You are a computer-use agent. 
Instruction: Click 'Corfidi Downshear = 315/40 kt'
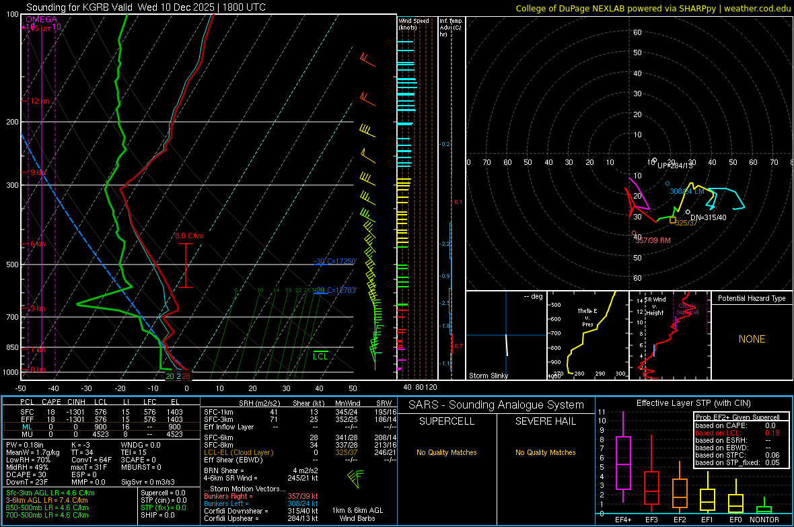261,512
